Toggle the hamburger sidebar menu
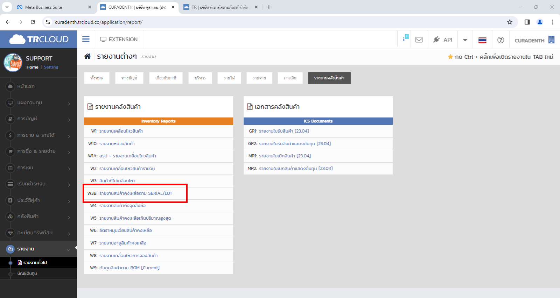Screen dimensions: 560x298 point(86,39)
